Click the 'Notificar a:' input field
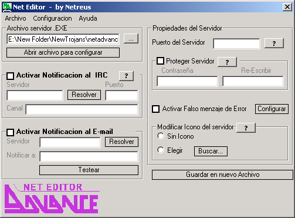 coord(89,156)
